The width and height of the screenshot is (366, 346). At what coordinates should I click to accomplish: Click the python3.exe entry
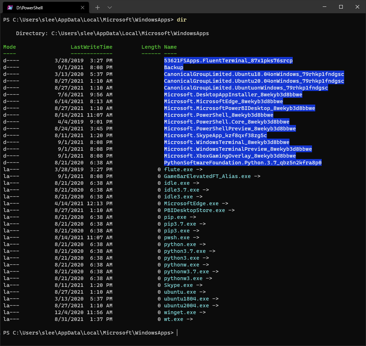[x=182, y=258]
